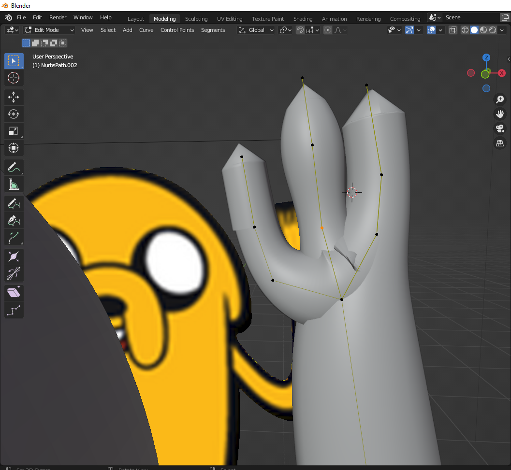Click the blue Z axis gizmo

point(486,57)
